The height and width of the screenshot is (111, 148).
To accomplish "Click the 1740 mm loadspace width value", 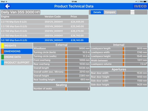I will [x=142, y=52].
